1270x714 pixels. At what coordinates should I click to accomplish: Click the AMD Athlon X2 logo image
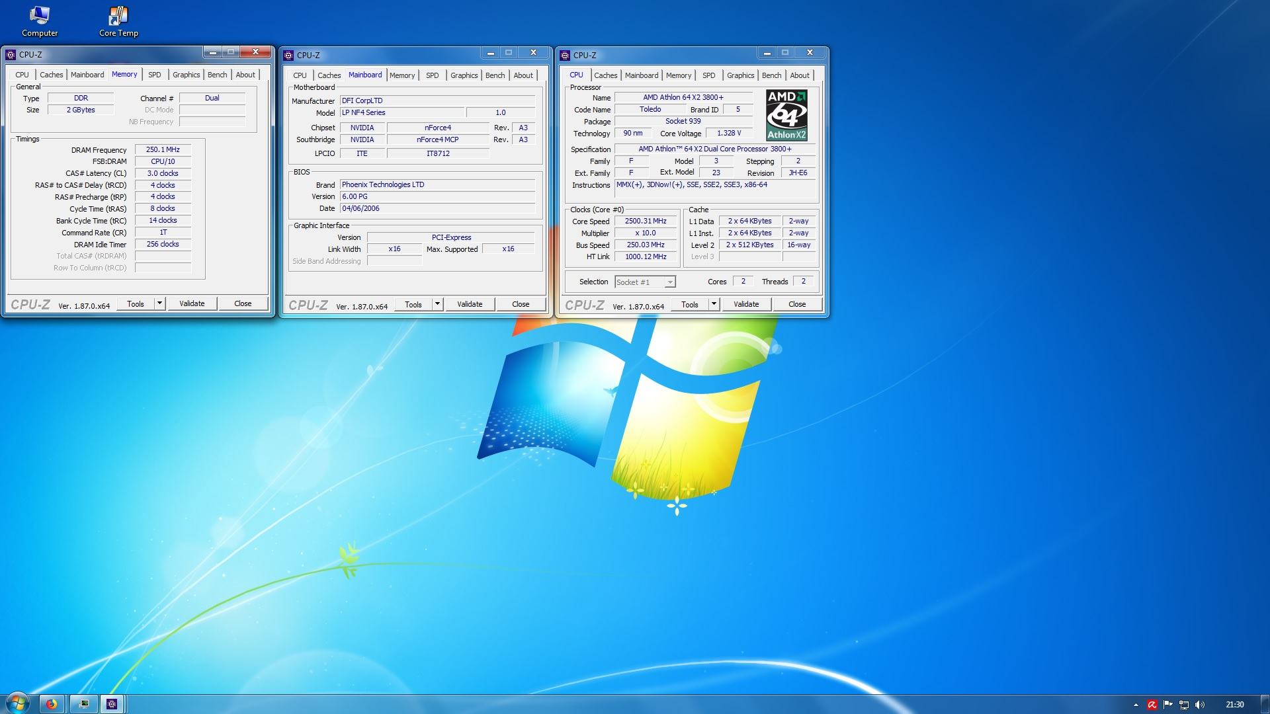786,115
